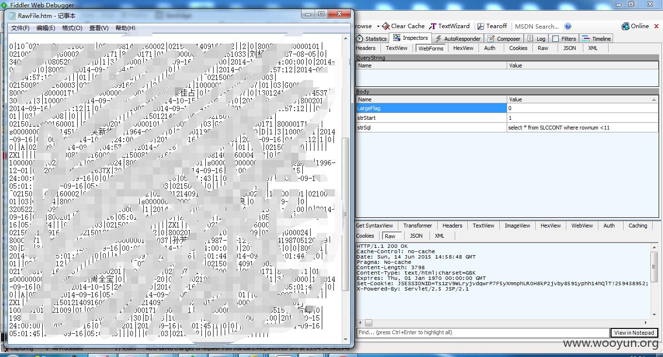Select the request TextView inspector tab

tap(397, 48)
